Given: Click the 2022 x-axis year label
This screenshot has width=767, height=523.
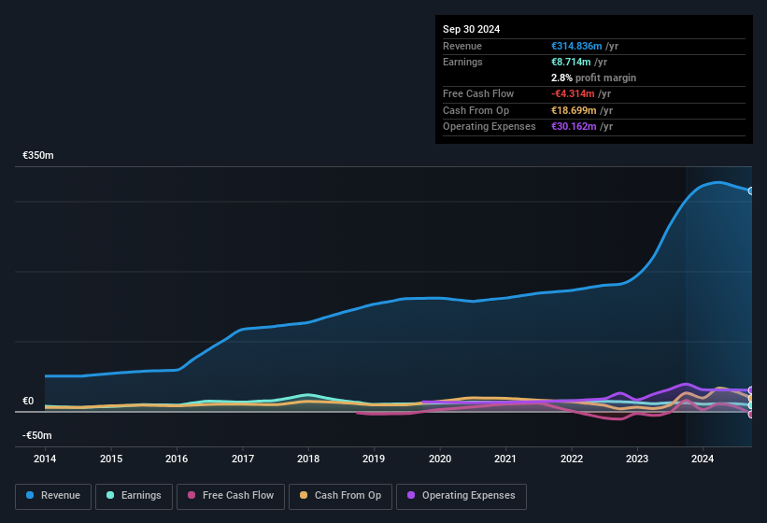Looking at the screenshot, I should click(572, 459).
